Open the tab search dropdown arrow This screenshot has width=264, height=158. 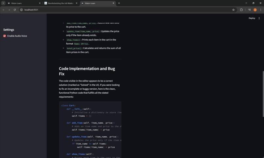(x=3, y=3)
